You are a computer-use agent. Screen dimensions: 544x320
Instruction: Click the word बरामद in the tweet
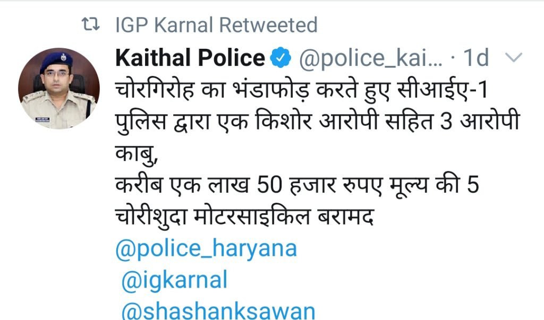coord(345,218)
